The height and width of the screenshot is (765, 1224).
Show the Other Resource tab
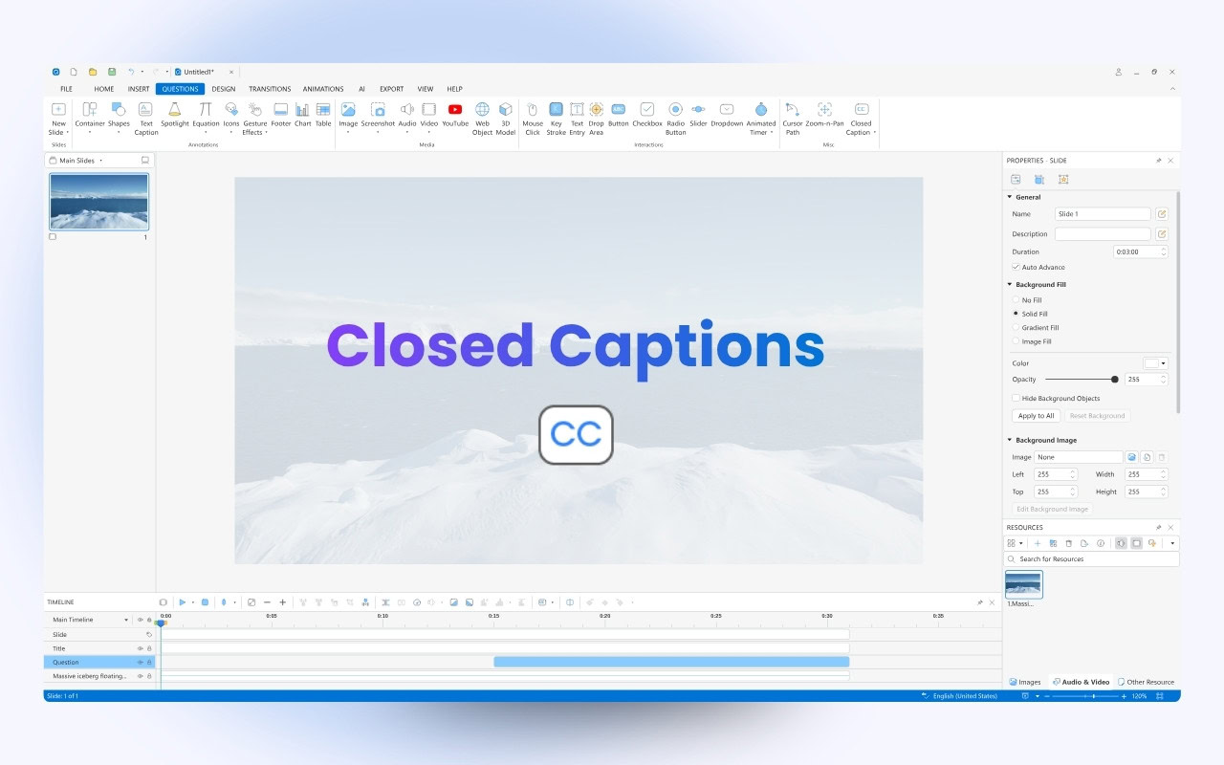(1147, 682)
